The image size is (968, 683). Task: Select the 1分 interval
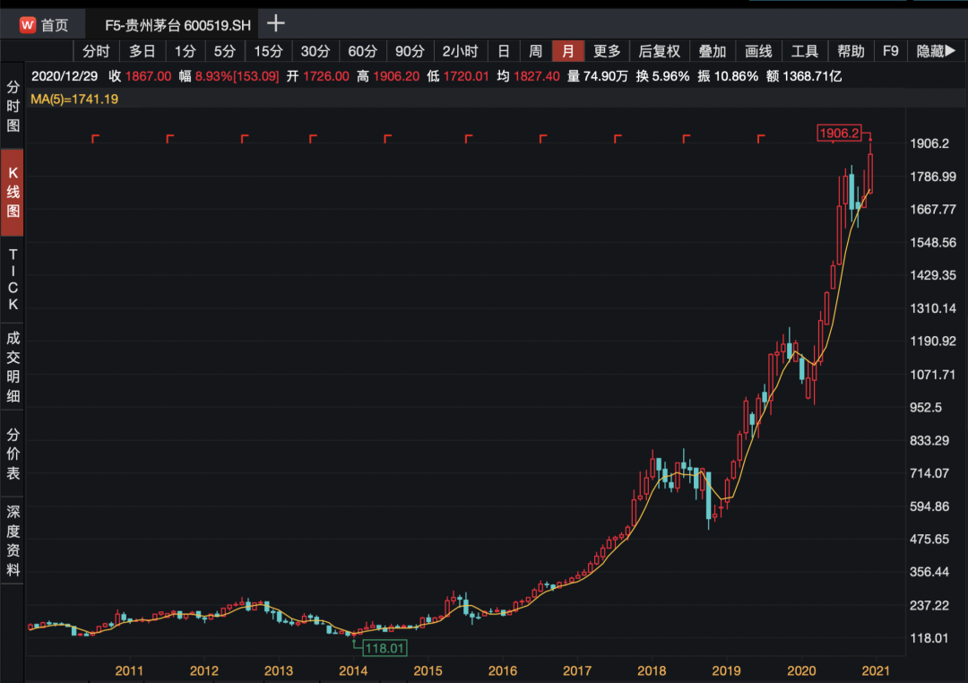coord(185,51)
